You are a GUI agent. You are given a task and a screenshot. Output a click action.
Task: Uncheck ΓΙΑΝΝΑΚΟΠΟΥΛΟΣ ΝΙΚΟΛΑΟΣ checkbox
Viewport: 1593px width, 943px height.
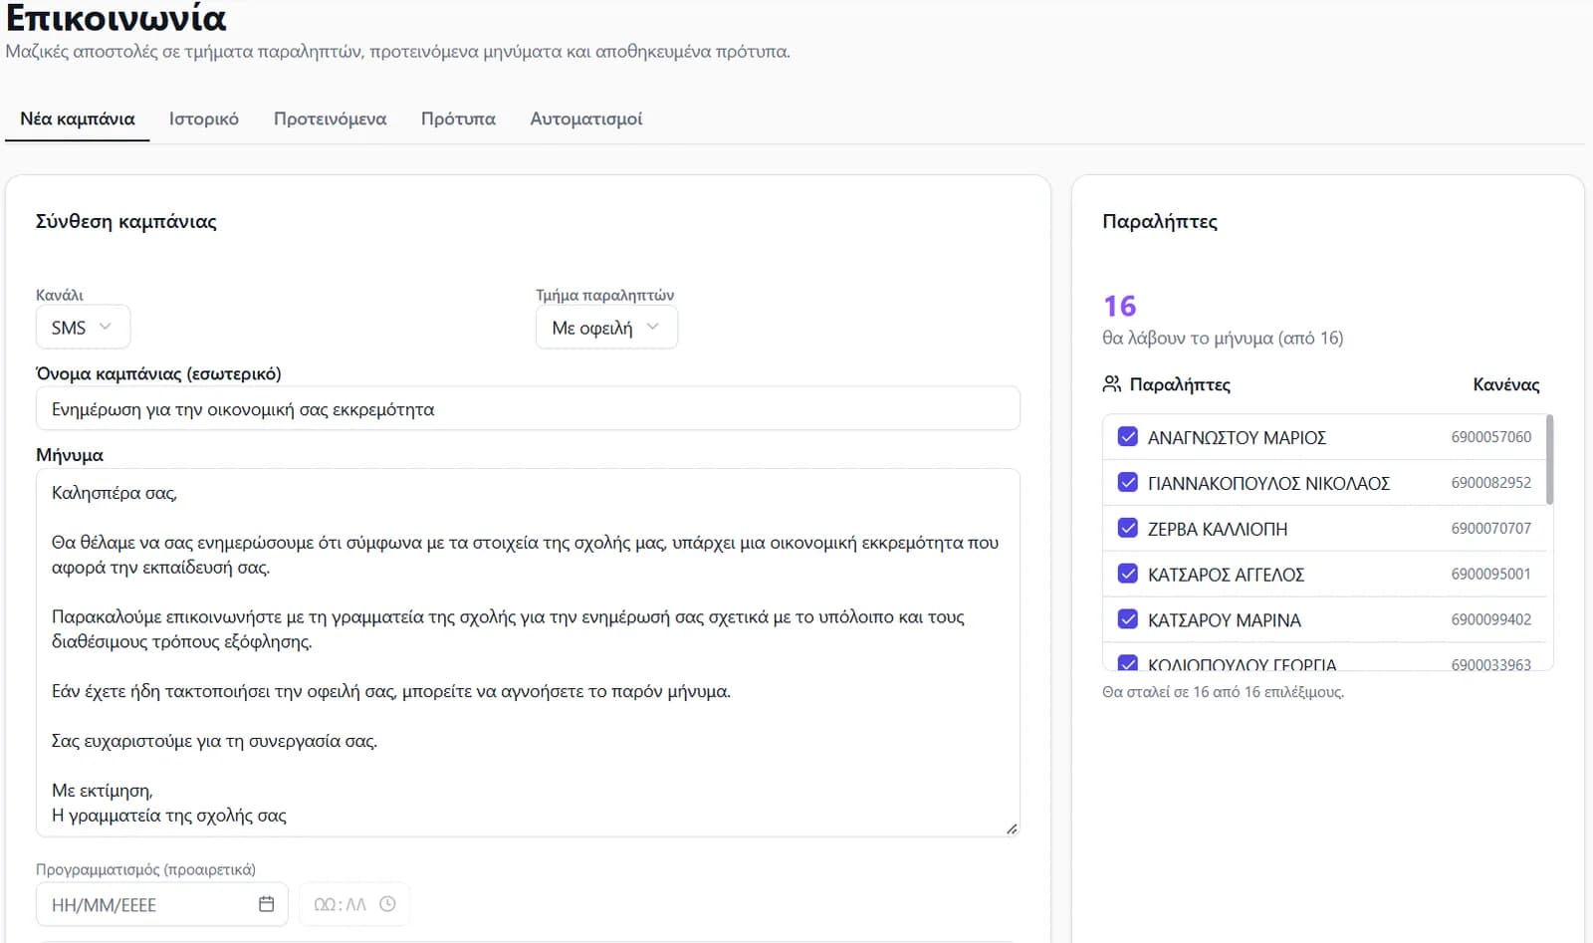click(1128, 482)
